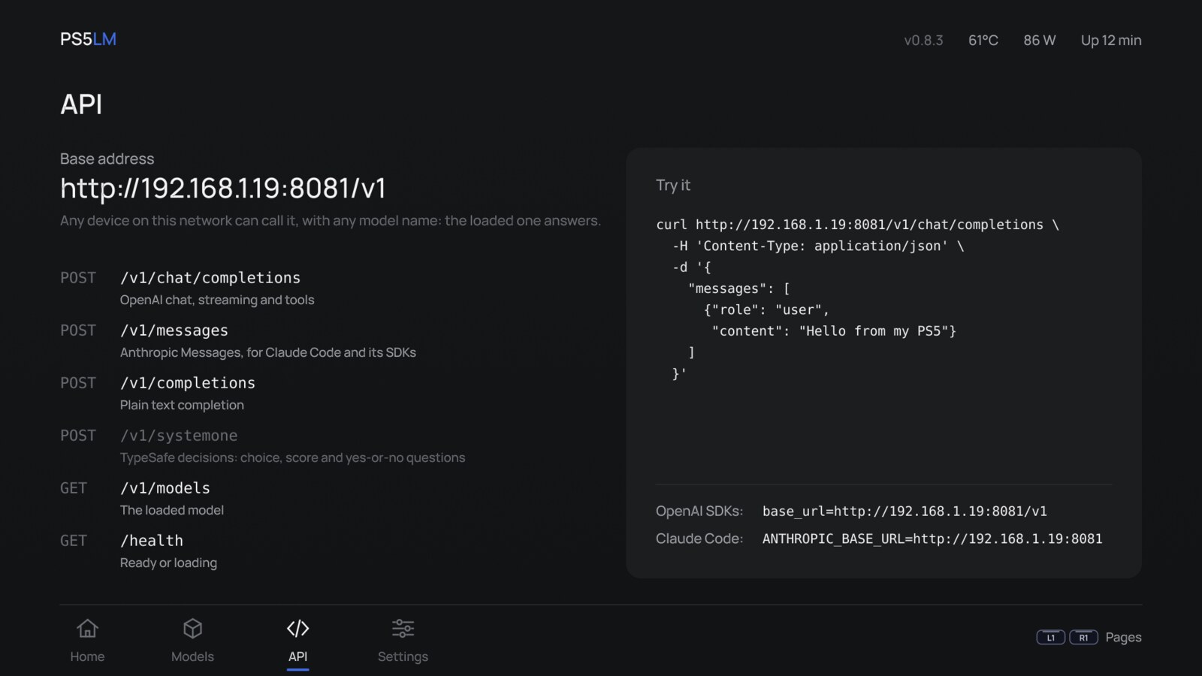Image resolution: width=1202 pixels, height=676 pixels.
Task: Select the /v1/models endpoint
Action: tap(165, 488)
